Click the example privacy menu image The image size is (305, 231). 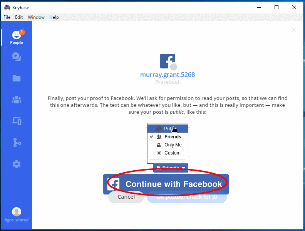click(168, 148)
